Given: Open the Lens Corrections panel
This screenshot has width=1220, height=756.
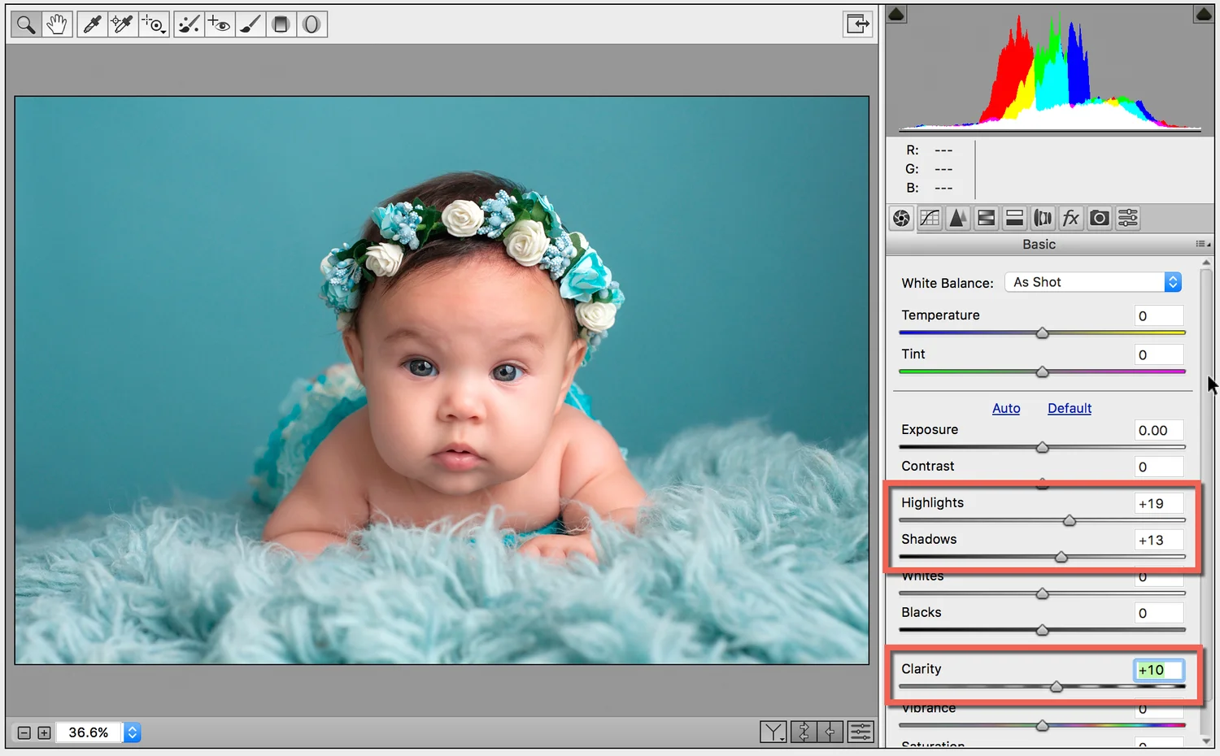Looking at the screenshot, I should pyautogui.click(x=1043, y=218).
